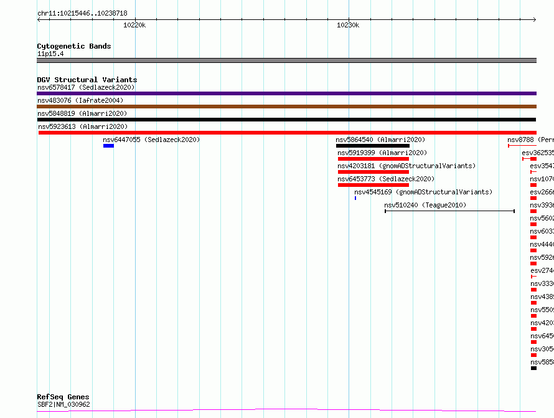Click the truncated nsv645 variant label
The height and width of the screenshot is (418, 554).
[x=542, y=336]
